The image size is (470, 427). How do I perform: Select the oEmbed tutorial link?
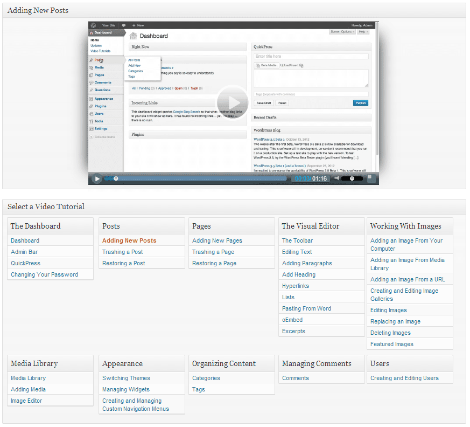(x=292, y=320)
